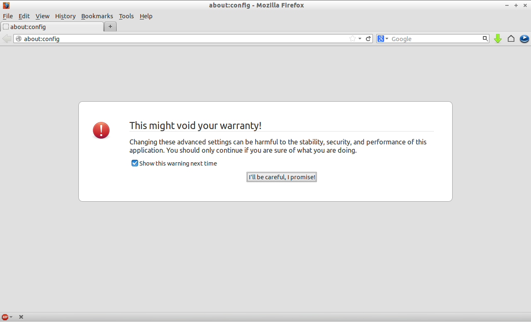
Task: Select the about:config tab
Action: (52, 27)
